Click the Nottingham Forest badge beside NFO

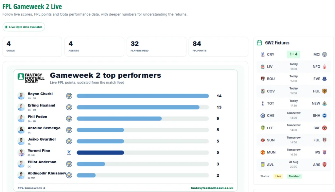pos(325,67)
